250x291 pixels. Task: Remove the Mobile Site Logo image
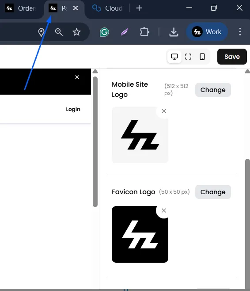tap(164, 111)
